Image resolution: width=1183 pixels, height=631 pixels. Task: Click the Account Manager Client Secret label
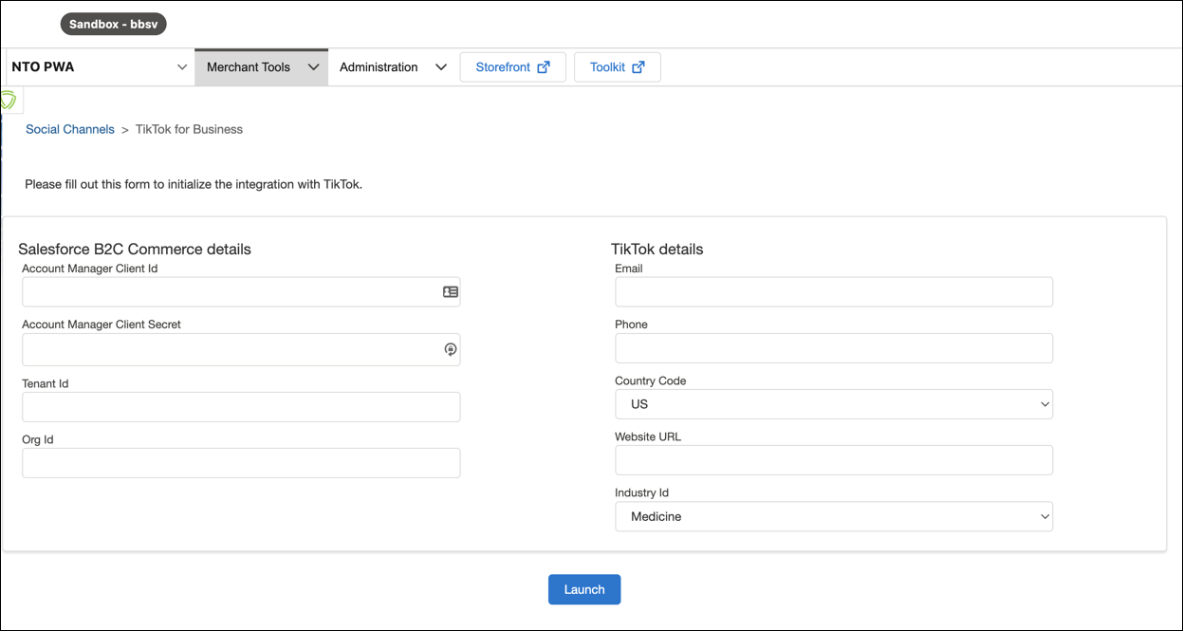(102, 325)
